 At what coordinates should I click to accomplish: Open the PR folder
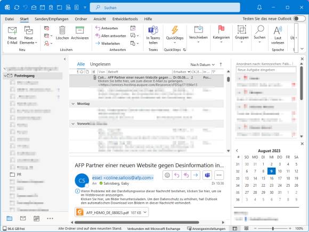point(19,175)
